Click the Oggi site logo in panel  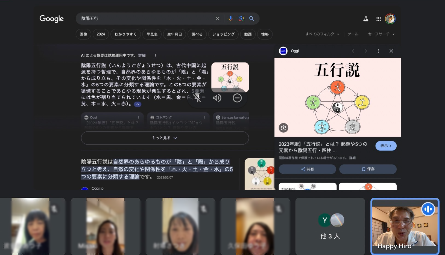(x=283, y=51)
